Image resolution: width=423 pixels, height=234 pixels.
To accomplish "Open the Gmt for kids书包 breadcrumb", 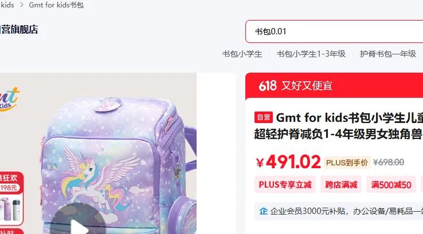I will pyautogui.click(x=56, y=5).
